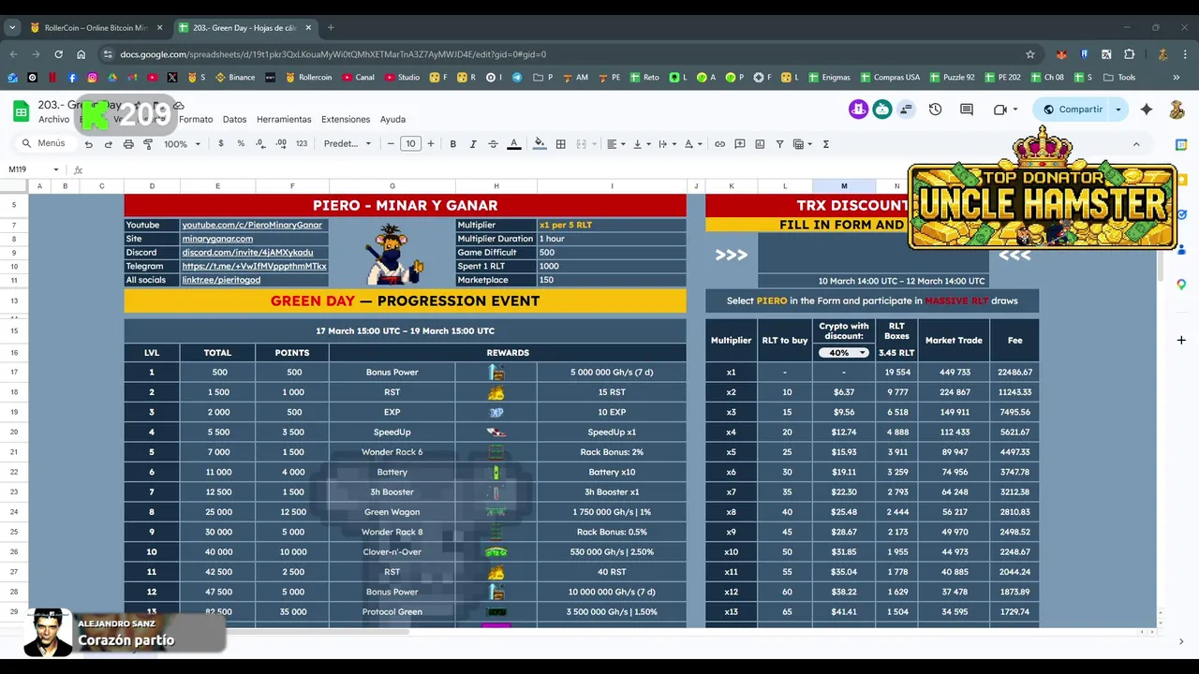
Task: Decrease font size minus button
Action: [x=391, y=144]
